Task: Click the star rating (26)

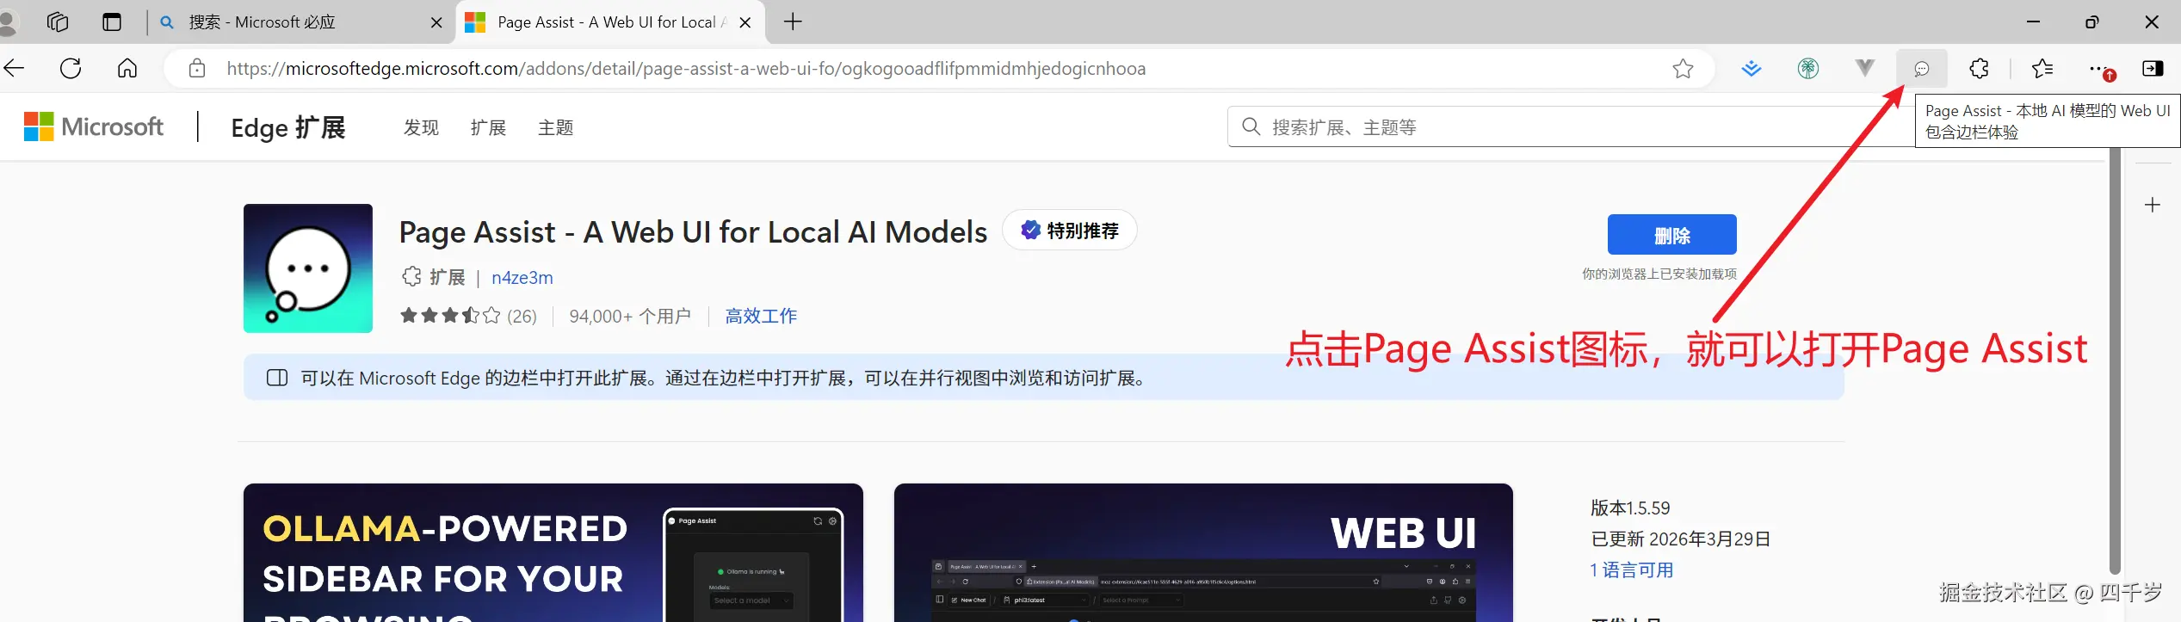Action: pyautogui.click(x=468, y=317)
